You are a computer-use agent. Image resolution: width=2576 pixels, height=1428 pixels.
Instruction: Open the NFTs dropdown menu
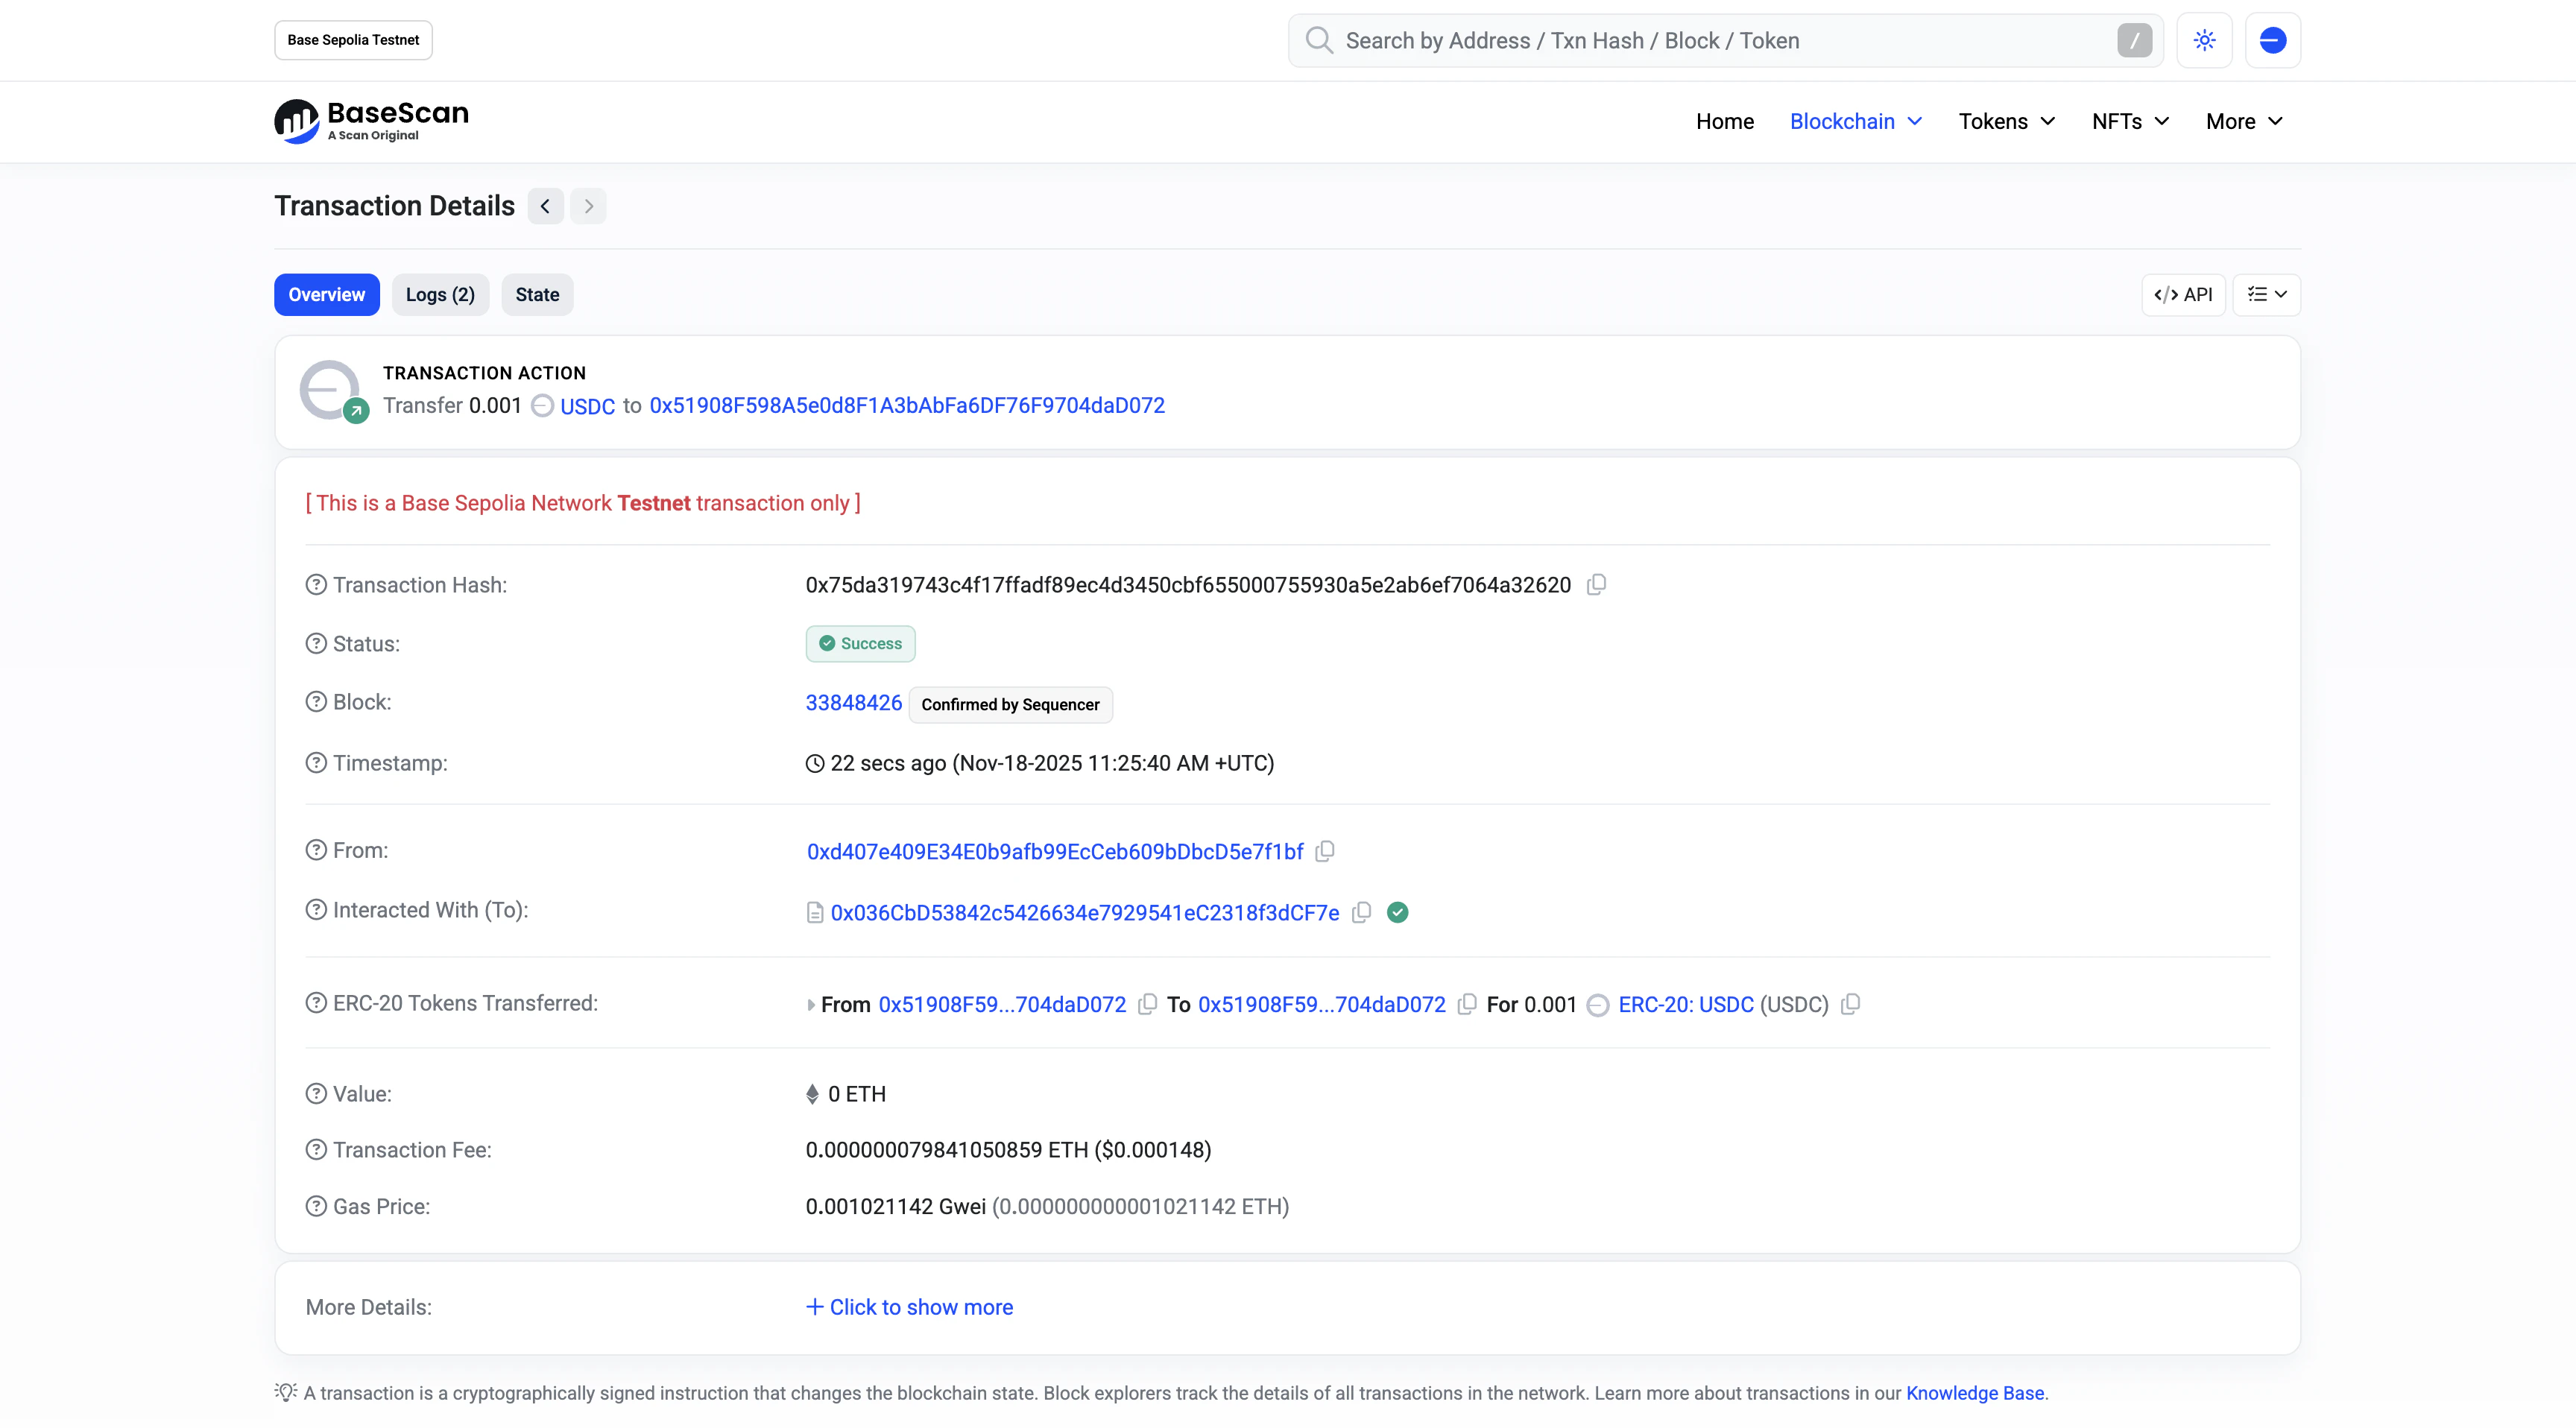coord(2131,121)
